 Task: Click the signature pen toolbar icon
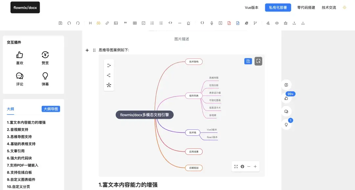point(268,23)
